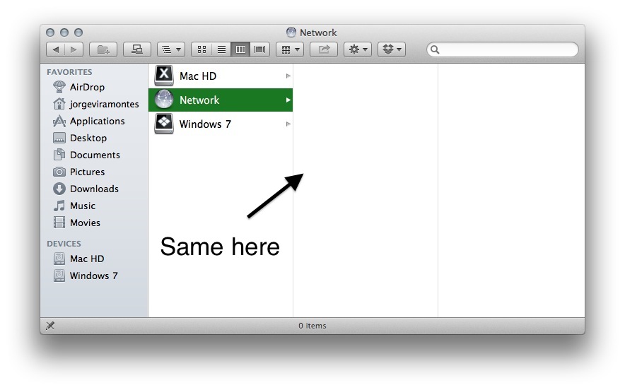Switch to list view

coord(221,49)
